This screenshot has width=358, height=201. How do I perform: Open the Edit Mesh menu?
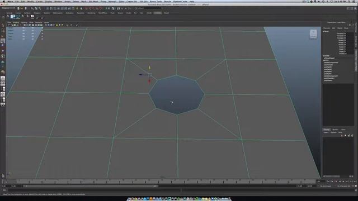(93, 1)
